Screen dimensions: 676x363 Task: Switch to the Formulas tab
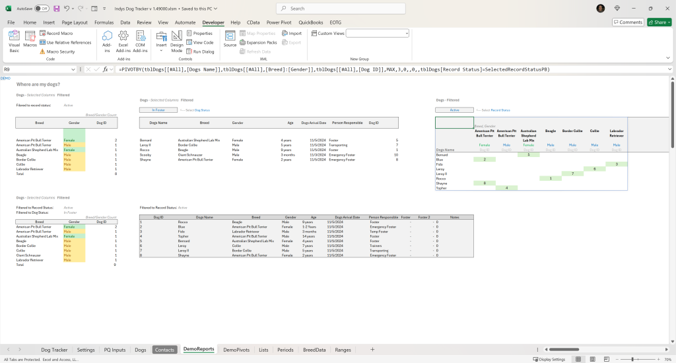pyautogui.click(x=104, y=22)
